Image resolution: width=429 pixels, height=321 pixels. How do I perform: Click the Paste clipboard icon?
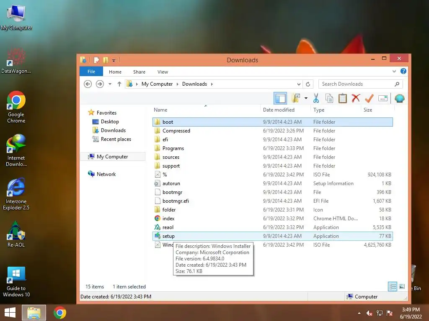click(x=343, y=98)
